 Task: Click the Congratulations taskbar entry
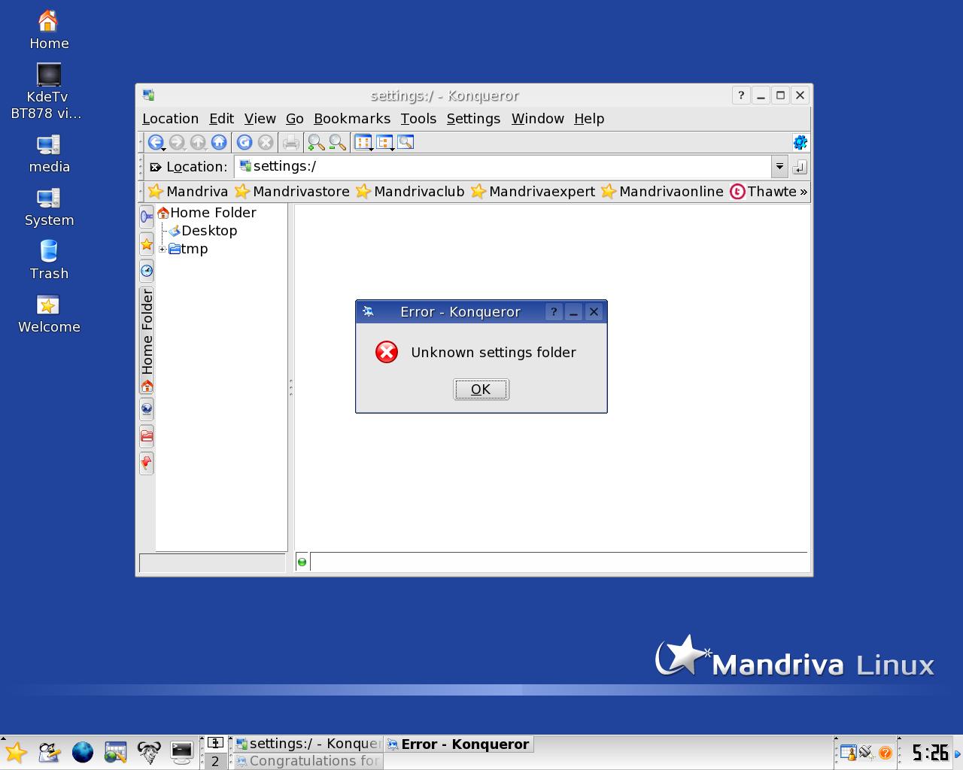pyautogui.click(x=307, y=761)
